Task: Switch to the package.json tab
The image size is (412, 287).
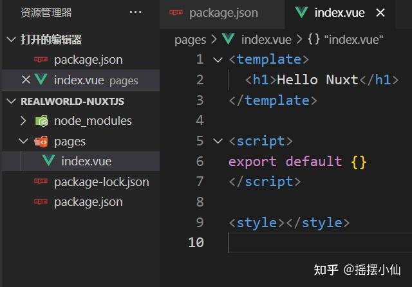Action: [223, 13]
